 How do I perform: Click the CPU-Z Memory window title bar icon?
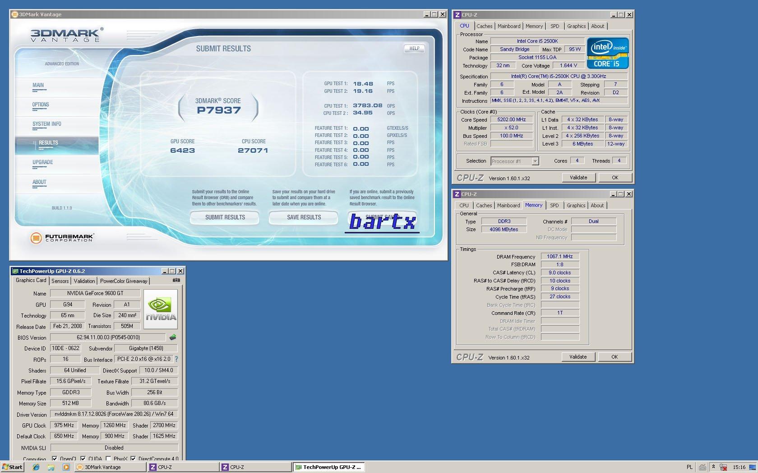[457, 194]
